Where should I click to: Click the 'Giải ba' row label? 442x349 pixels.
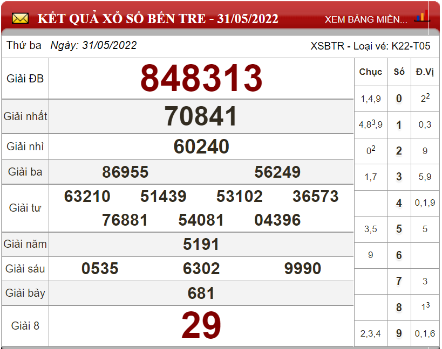pos(25,172)
